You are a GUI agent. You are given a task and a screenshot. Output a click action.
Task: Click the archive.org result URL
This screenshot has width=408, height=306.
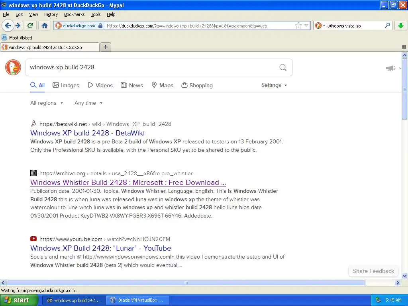tap(116, 174)
